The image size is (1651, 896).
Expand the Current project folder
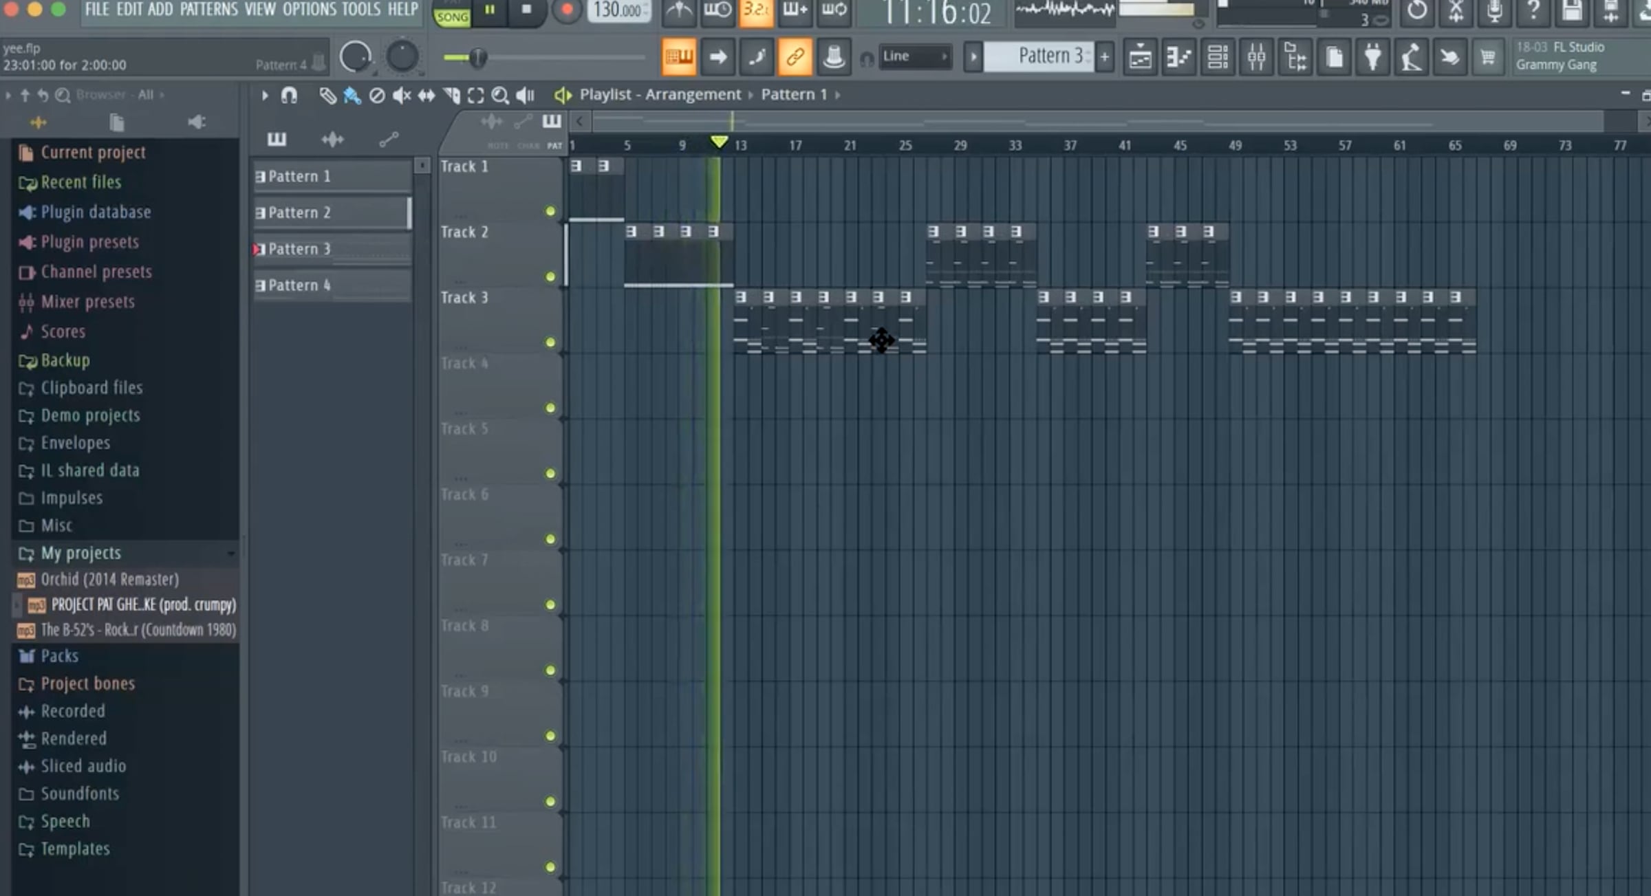pyautogui.click(x=93, y=153)
